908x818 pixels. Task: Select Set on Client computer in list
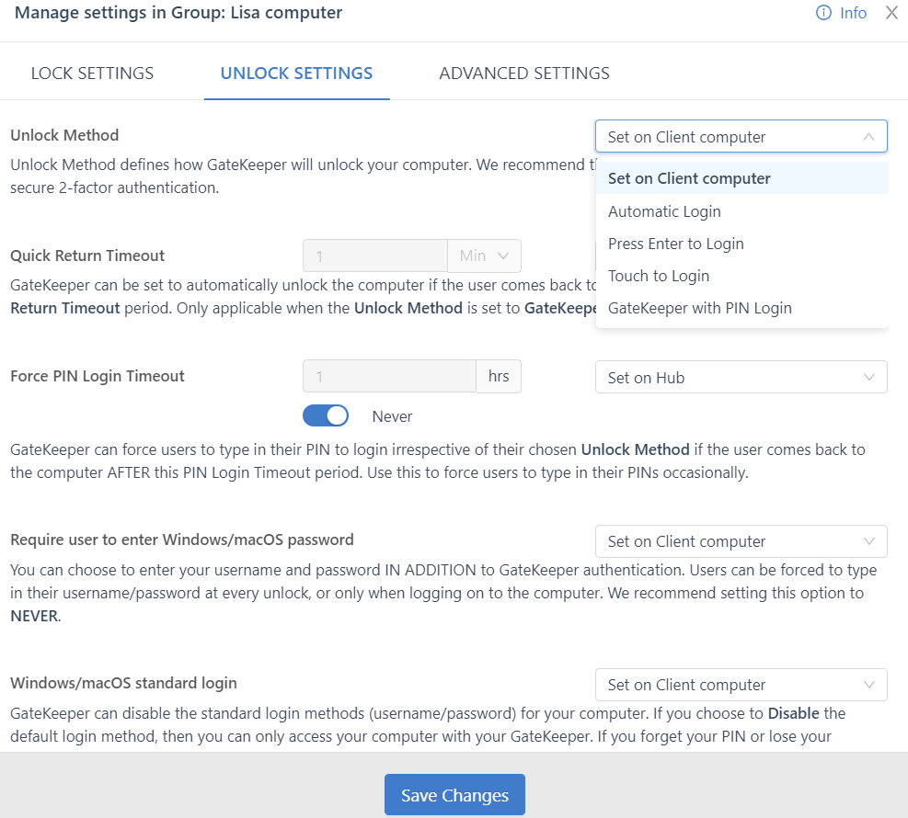coord(689,178)
